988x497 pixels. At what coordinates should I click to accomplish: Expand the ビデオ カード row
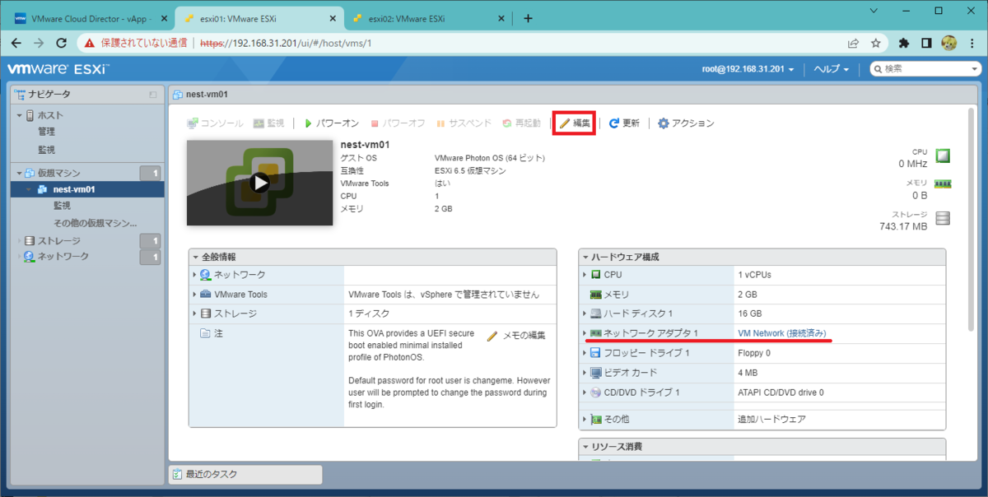[x=585, y=373]
